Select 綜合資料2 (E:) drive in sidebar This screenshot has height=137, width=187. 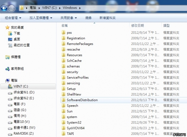click(21, 98)
